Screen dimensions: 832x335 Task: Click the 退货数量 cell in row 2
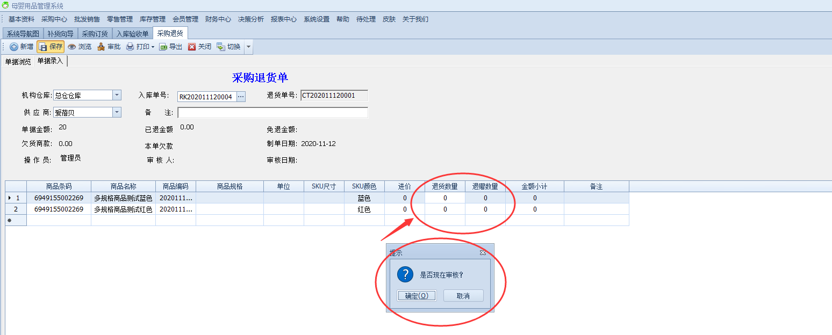pyautogui.click(x=445, y=209)
